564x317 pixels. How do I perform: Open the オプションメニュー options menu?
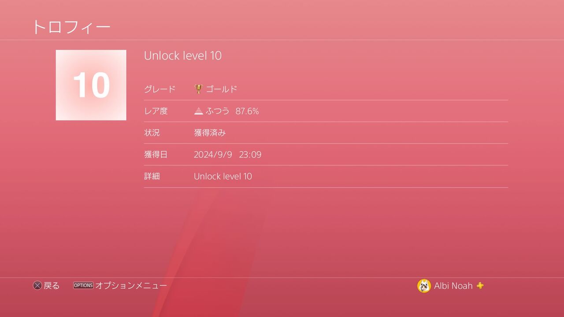point(131,286)
